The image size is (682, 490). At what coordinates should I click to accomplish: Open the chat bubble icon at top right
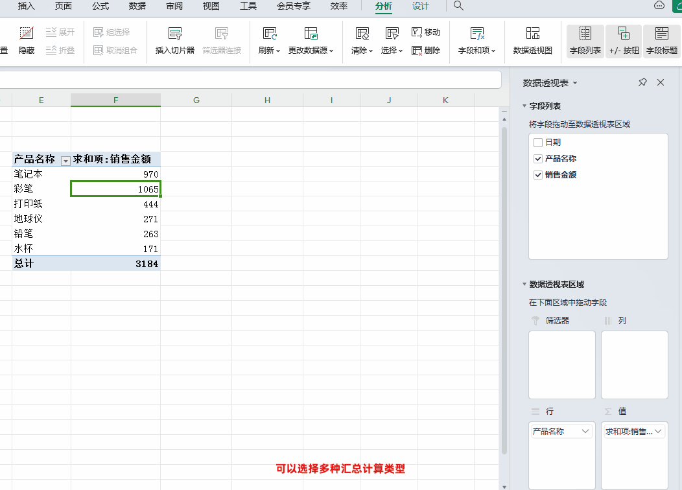click(x=659, y=5)
